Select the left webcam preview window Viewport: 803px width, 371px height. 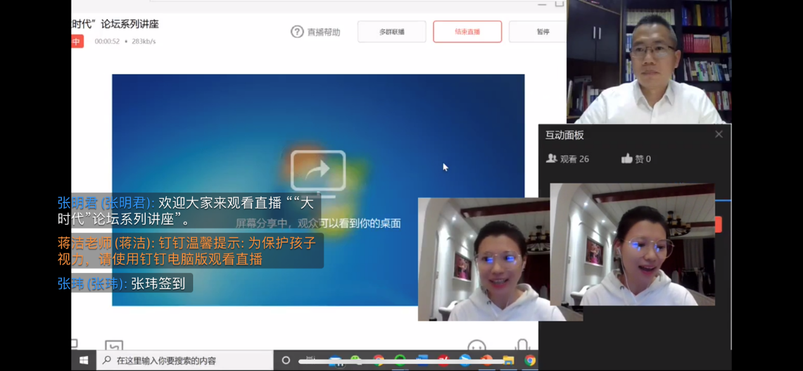click(483, 259)
